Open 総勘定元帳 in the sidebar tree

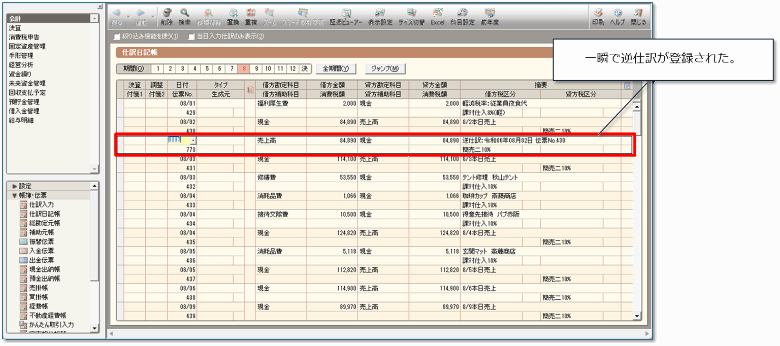pyautogui.click(x=44, y=223)
